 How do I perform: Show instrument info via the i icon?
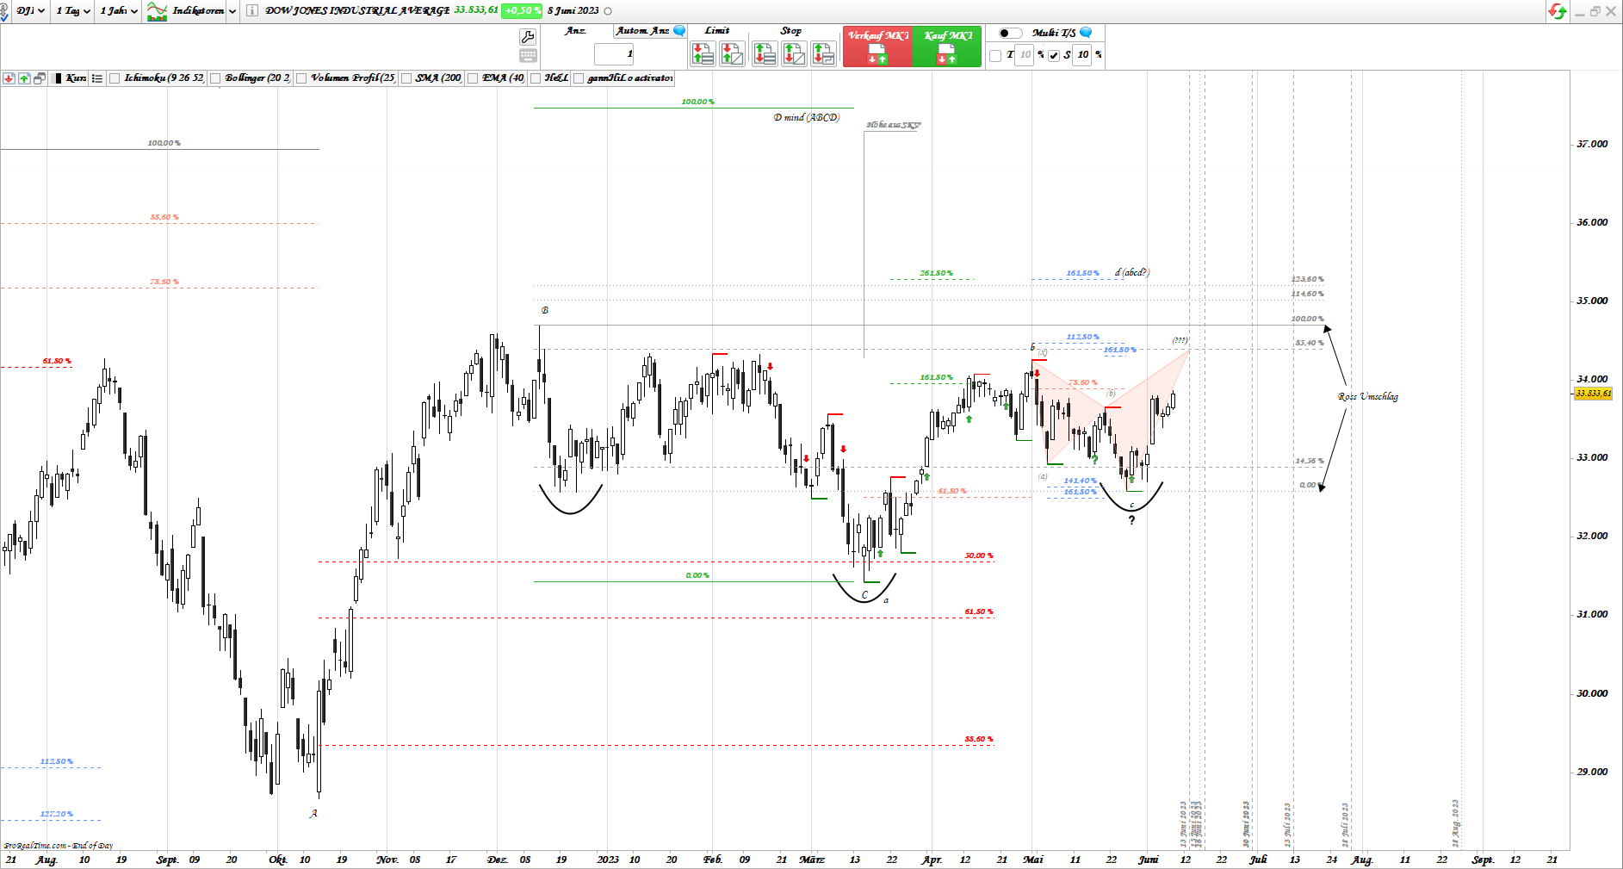point(251,10)
